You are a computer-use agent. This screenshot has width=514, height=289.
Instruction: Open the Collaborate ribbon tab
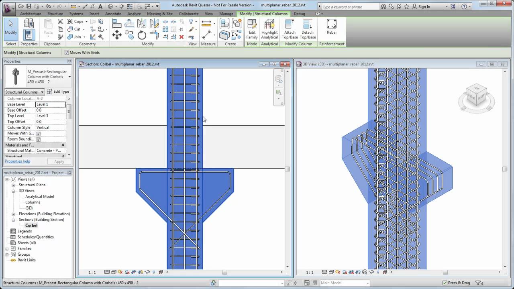pyautogui.click(x=188, y=14)
